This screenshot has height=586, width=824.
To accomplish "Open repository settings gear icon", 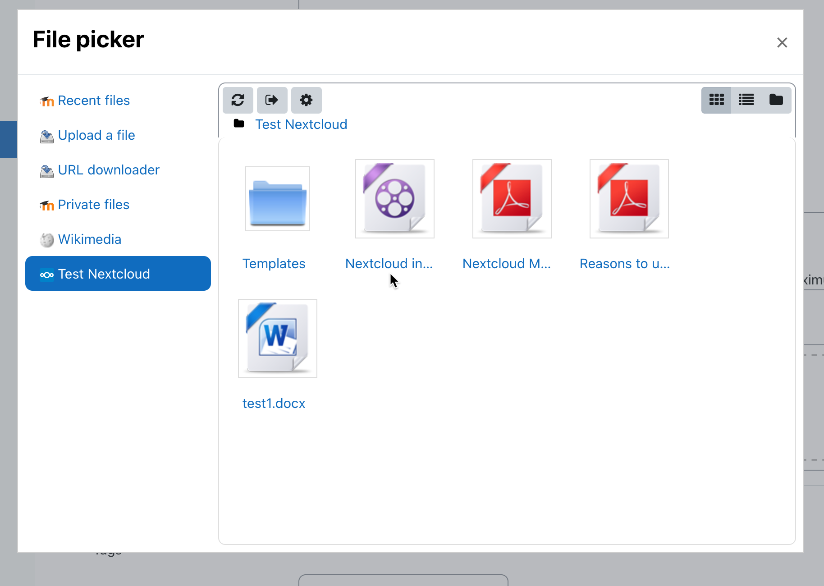I will coord(306,100).
